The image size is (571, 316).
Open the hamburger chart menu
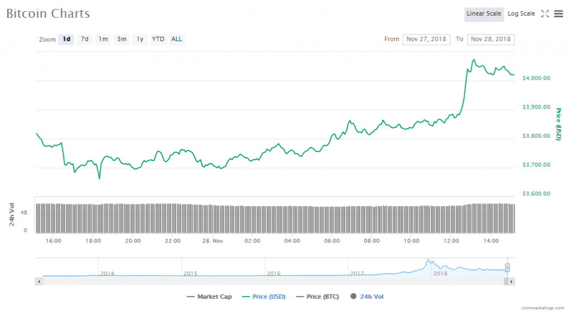pos(558,14)
